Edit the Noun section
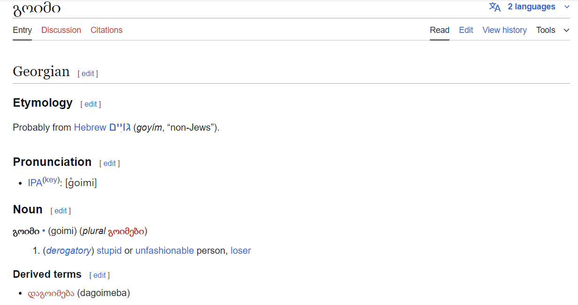 [61, 211]
